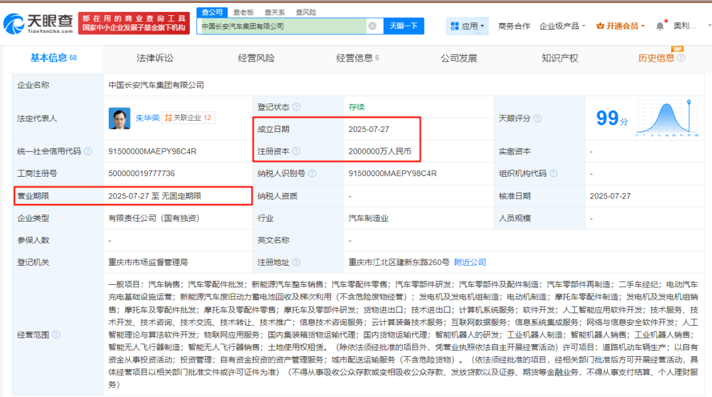
Task: Click the help icon next to 注册资本
Action: click(x=297, y=151)
